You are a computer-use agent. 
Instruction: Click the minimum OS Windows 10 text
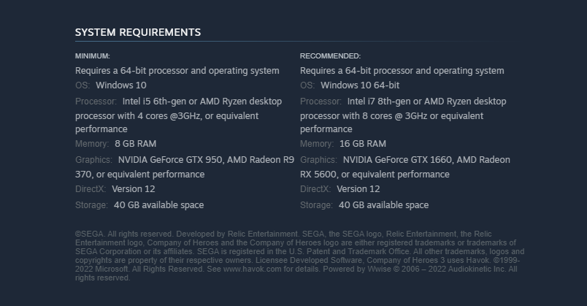click(x=121, y=85)
